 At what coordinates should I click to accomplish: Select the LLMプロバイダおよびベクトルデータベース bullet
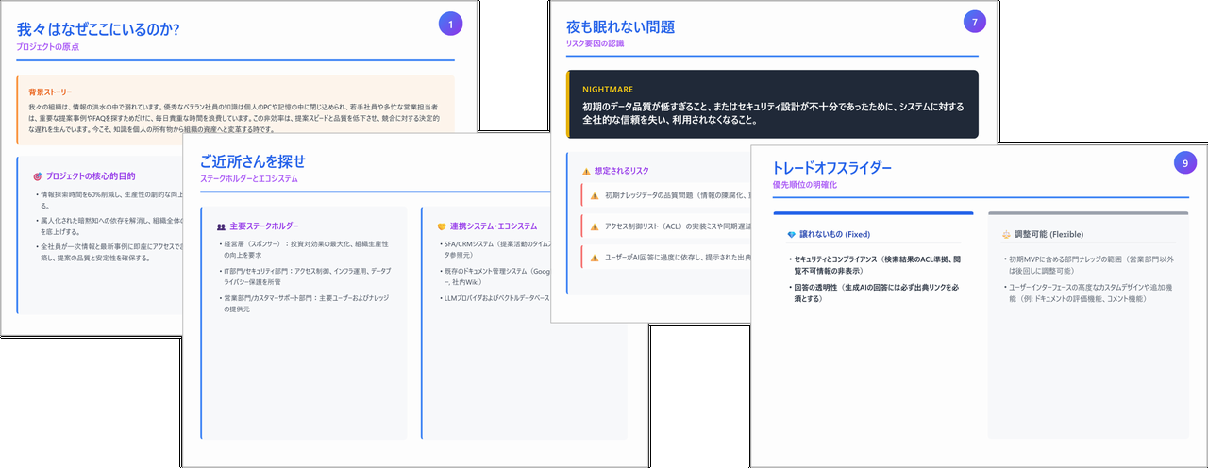pos(493,298)
